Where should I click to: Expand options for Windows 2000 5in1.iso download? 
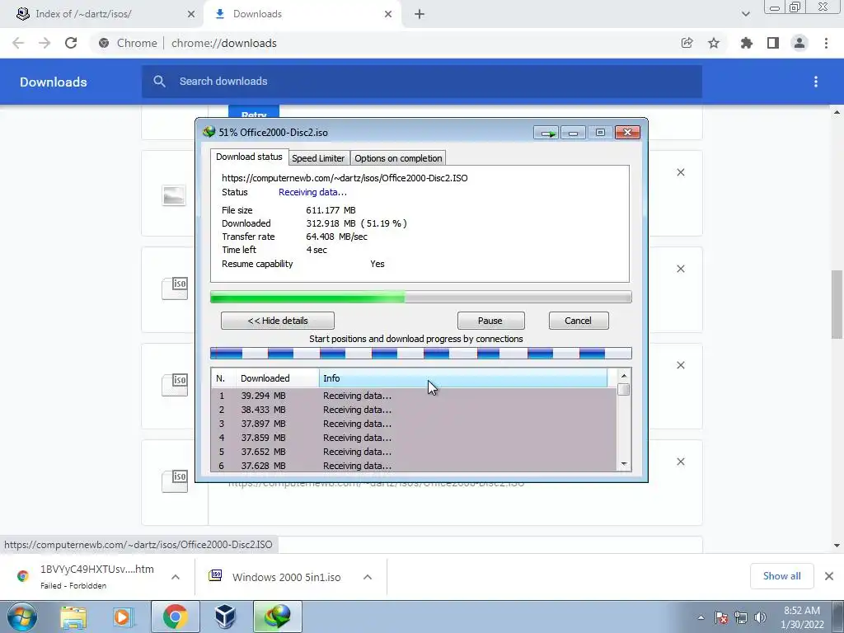pos(368,576)
